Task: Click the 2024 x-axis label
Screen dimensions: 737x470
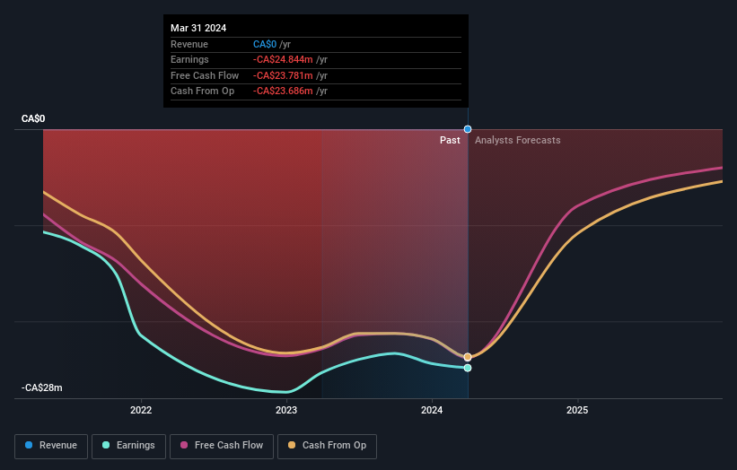Action: [x=432, y=411]
